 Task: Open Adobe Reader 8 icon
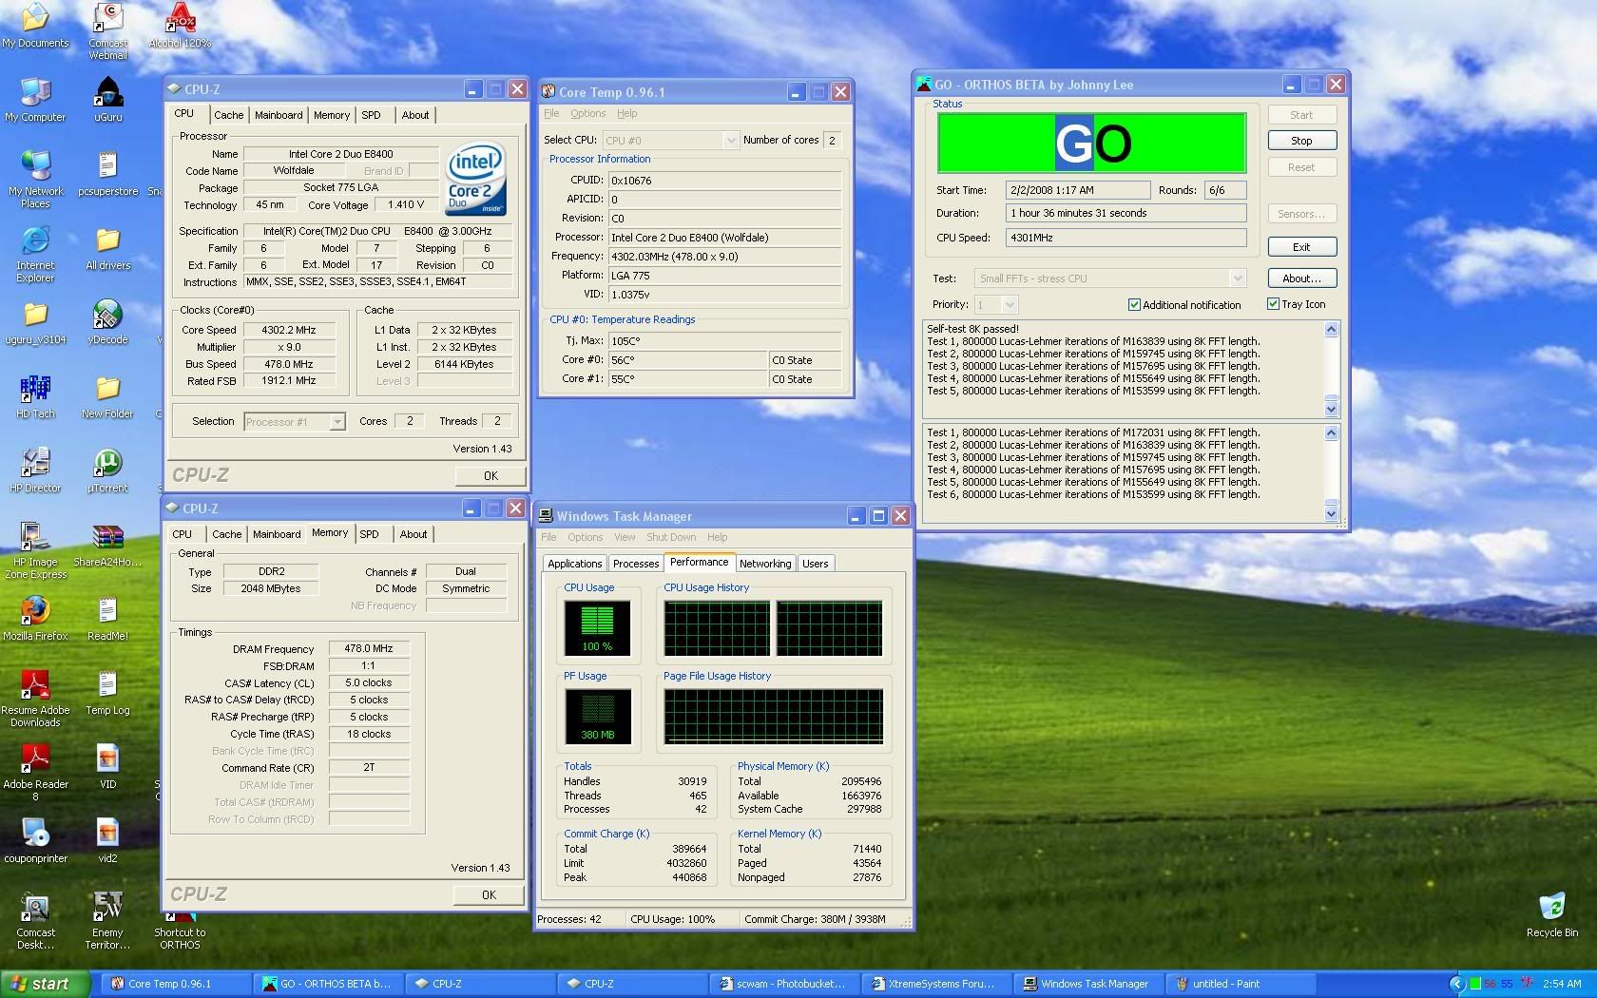35,772
